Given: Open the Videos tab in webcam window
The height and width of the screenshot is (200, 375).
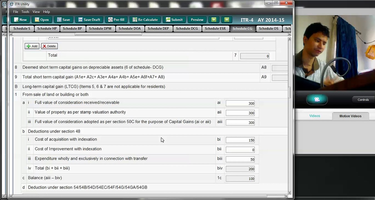Looking at the screenshot, I should pos(314,116).
